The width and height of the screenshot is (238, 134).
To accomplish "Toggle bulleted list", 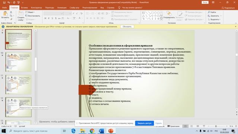I will [x=88, y=13].
